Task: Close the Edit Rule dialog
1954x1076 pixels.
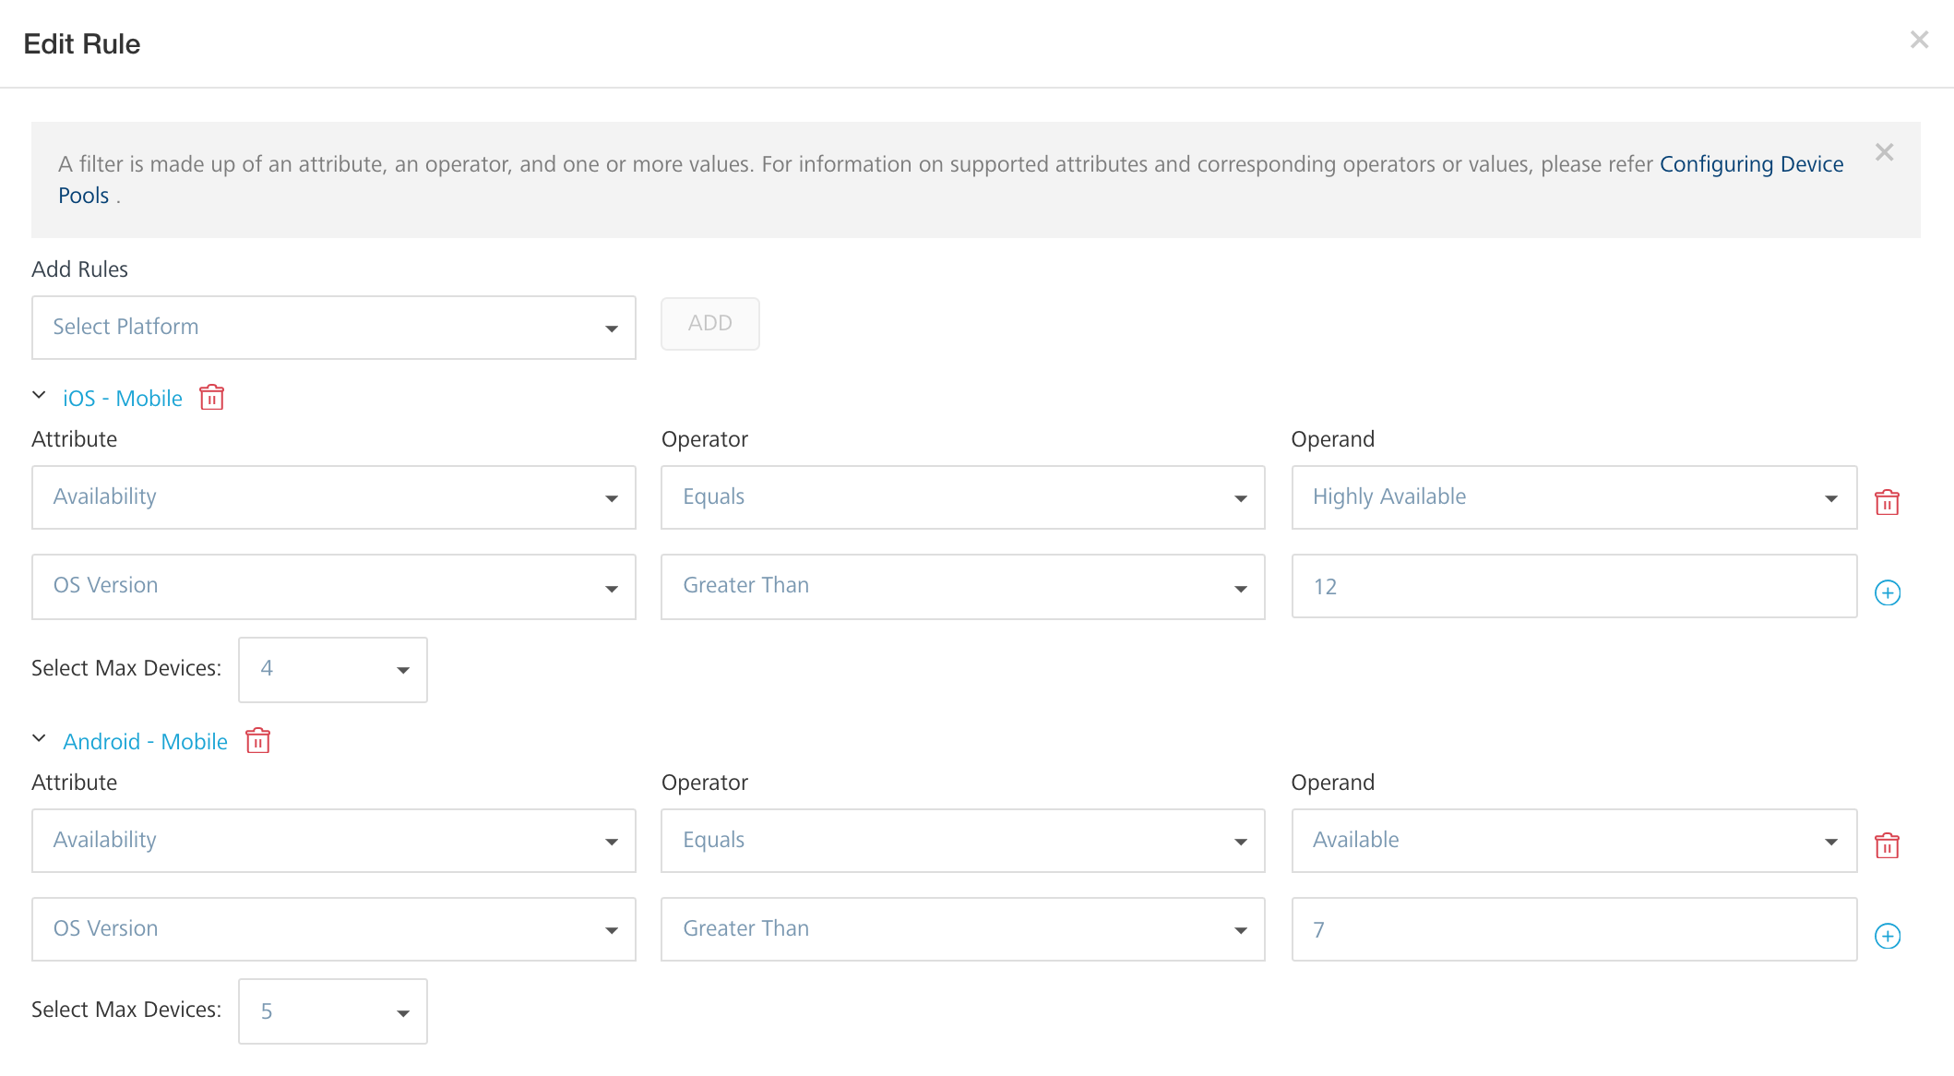Action: click(x=1920, y=40)
